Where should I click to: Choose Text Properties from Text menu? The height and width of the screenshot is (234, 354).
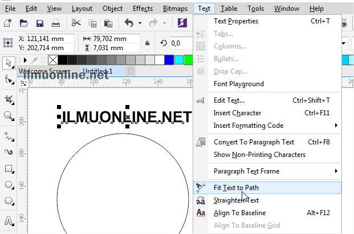267,21
